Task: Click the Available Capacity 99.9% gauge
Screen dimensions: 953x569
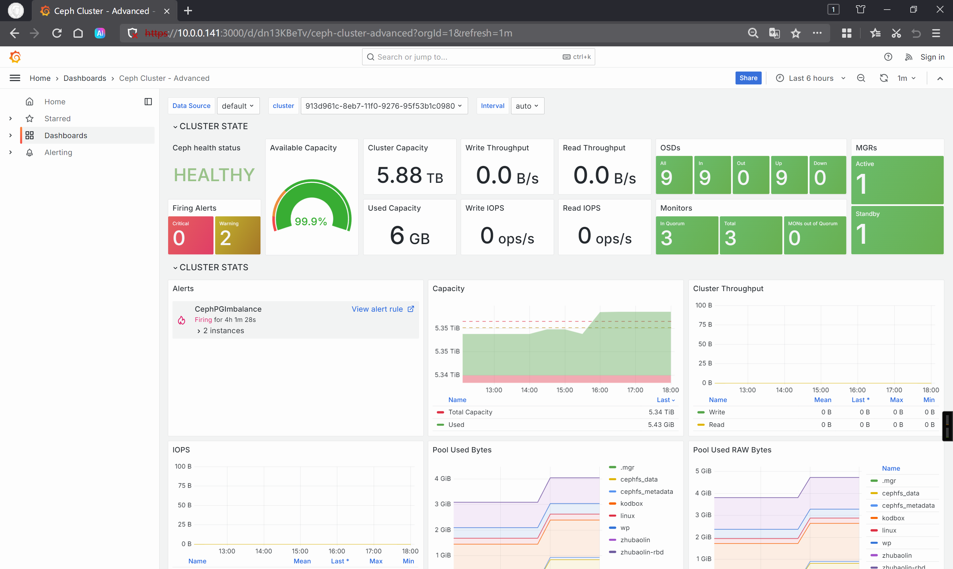Action: pos(311,206)
